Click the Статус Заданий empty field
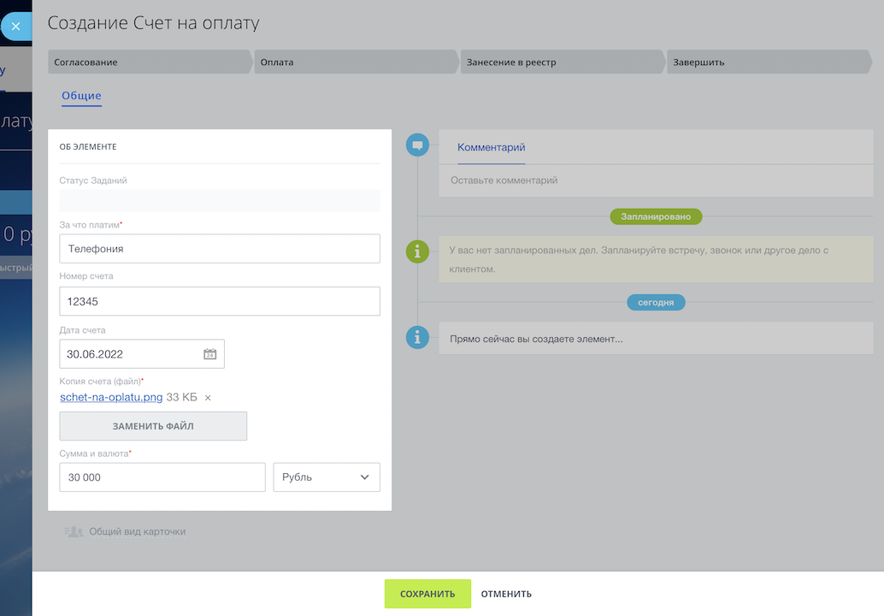This screenshot has height=616, width=884. [220, 201]
